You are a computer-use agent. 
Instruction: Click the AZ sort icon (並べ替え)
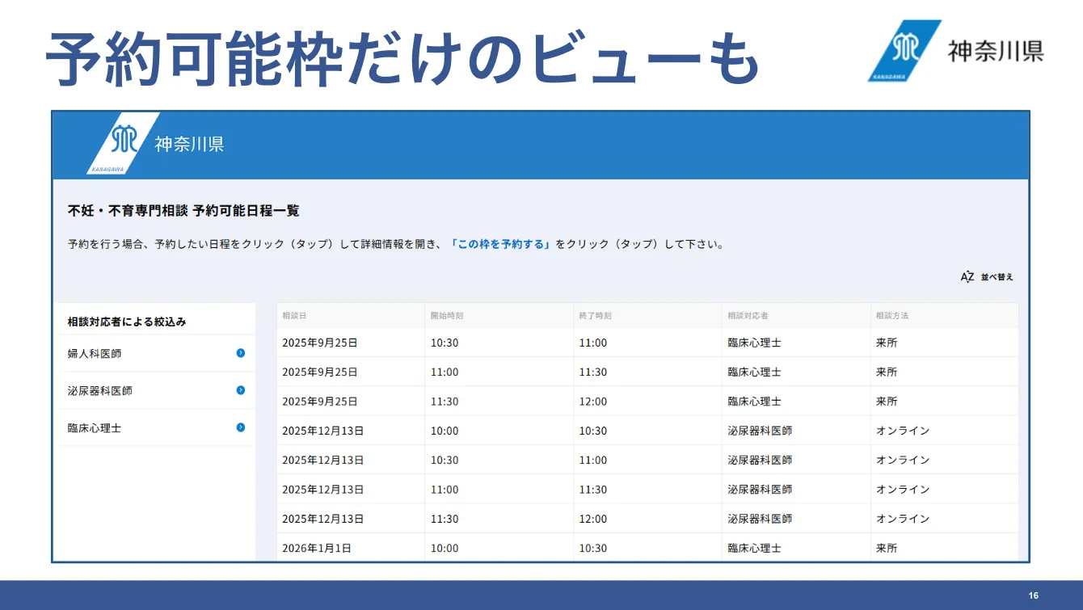tap(967, 277)
